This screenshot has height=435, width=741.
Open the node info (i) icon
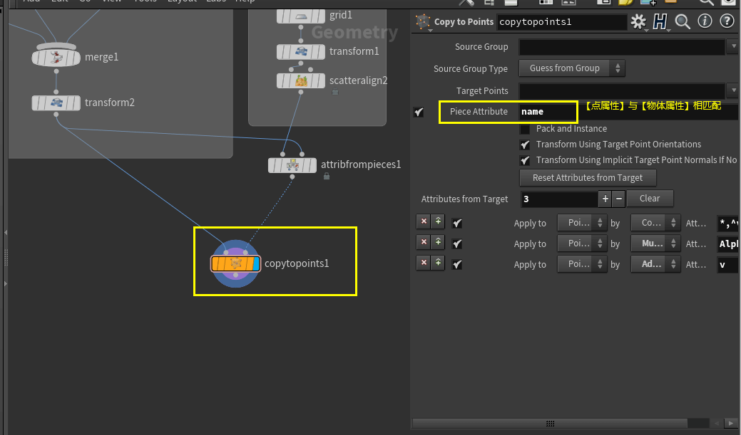pyautogui.click(x=705, y=21)
